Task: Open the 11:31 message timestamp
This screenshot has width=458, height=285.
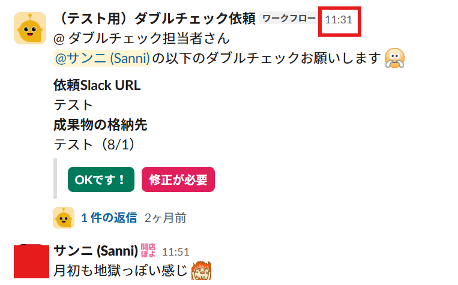Action: click(339, 20)
